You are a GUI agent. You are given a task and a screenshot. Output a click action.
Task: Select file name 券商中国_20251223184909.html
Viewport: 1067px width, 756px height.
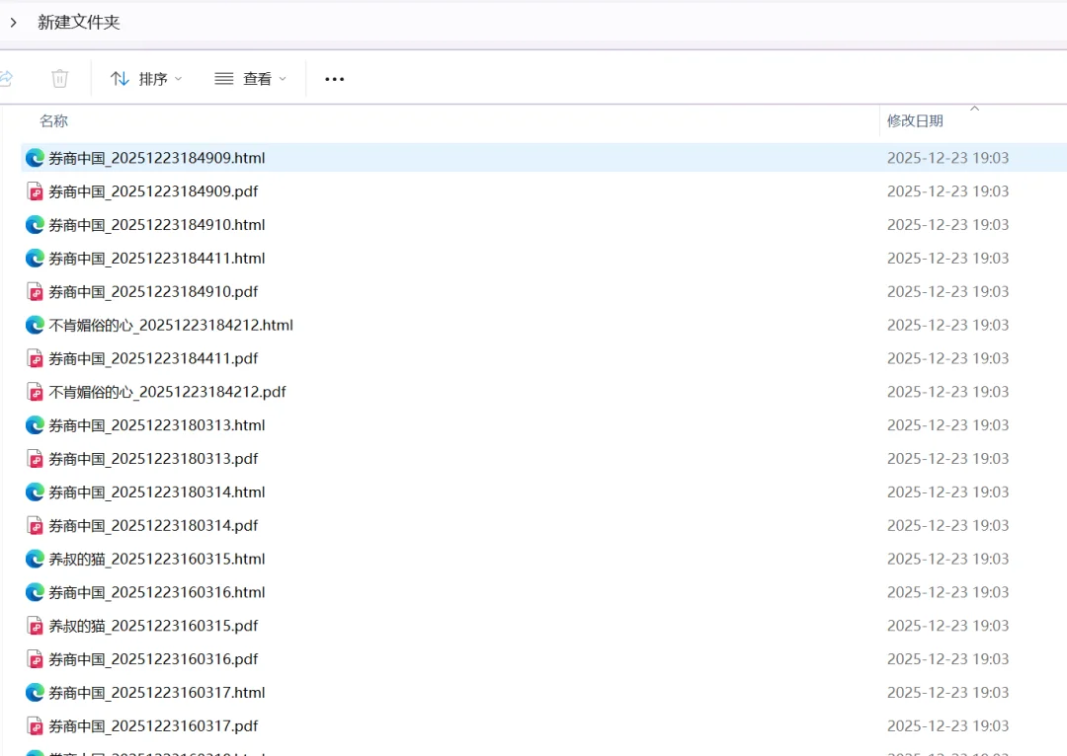pos(156,158)
